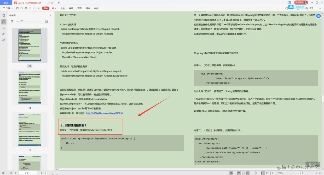Select the 开始 ribbon tab
Image resolution: width=324 pixels, height=175 pixels.
[x=46, y=8]
